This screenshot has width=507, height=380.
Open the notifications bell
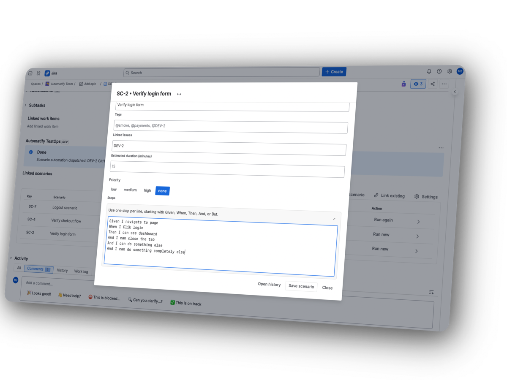pos(429,71)
